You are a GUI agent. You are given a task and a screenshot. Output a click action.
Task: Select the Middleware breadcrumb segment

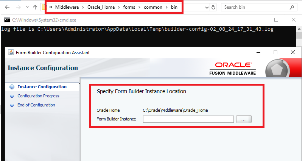pos(67,7)
